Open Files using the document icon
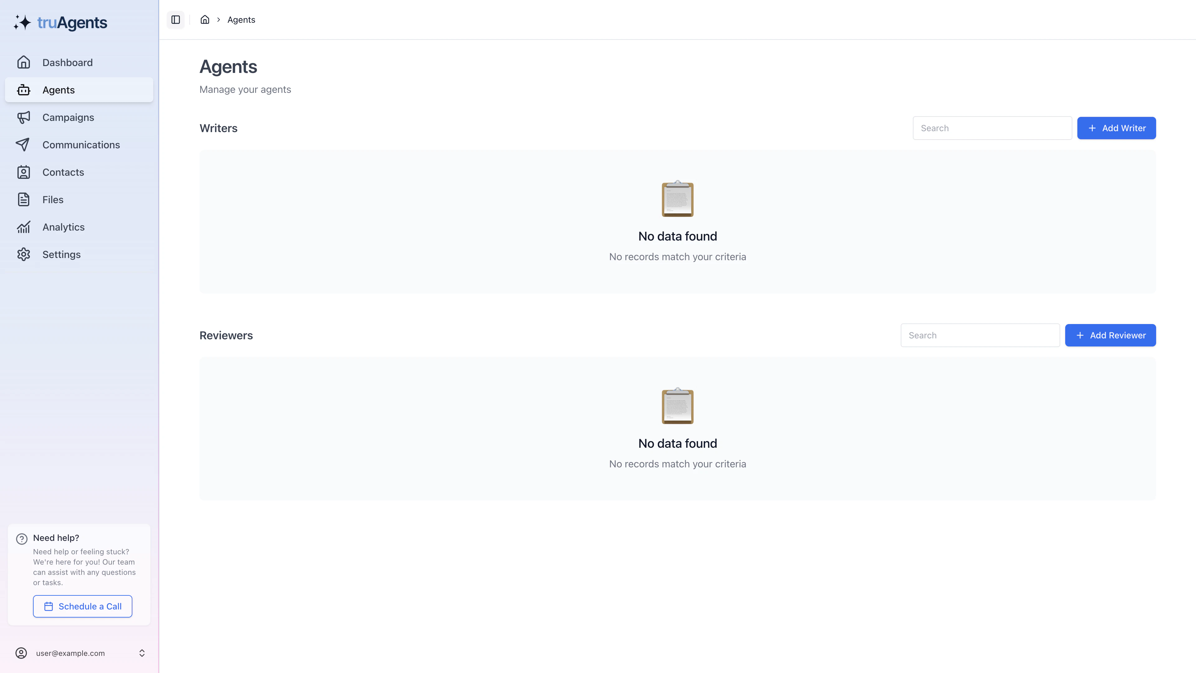The height and width of the screenshot is (673, 1196). click(x=24, y=199)
